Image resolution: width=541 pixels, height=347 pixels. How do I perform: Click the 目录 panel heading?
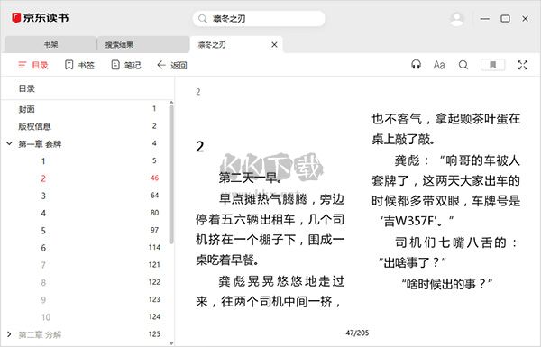(26, 88)
